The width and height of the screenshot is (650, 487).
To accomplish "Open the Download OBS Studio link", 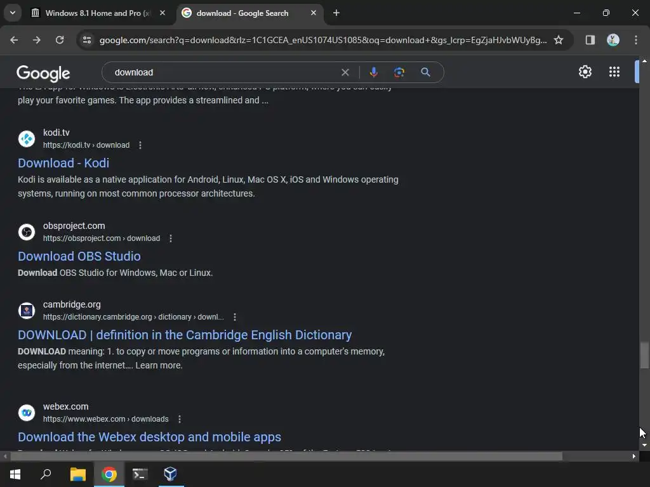I will [x=79, y=256].
